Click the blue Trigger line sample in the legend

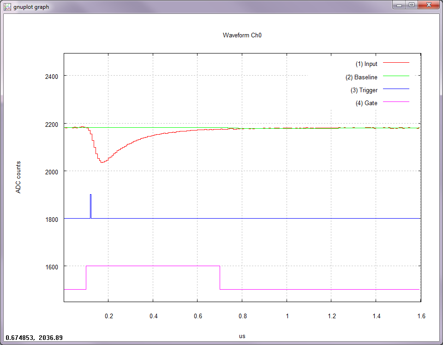[x=396, y=89]
